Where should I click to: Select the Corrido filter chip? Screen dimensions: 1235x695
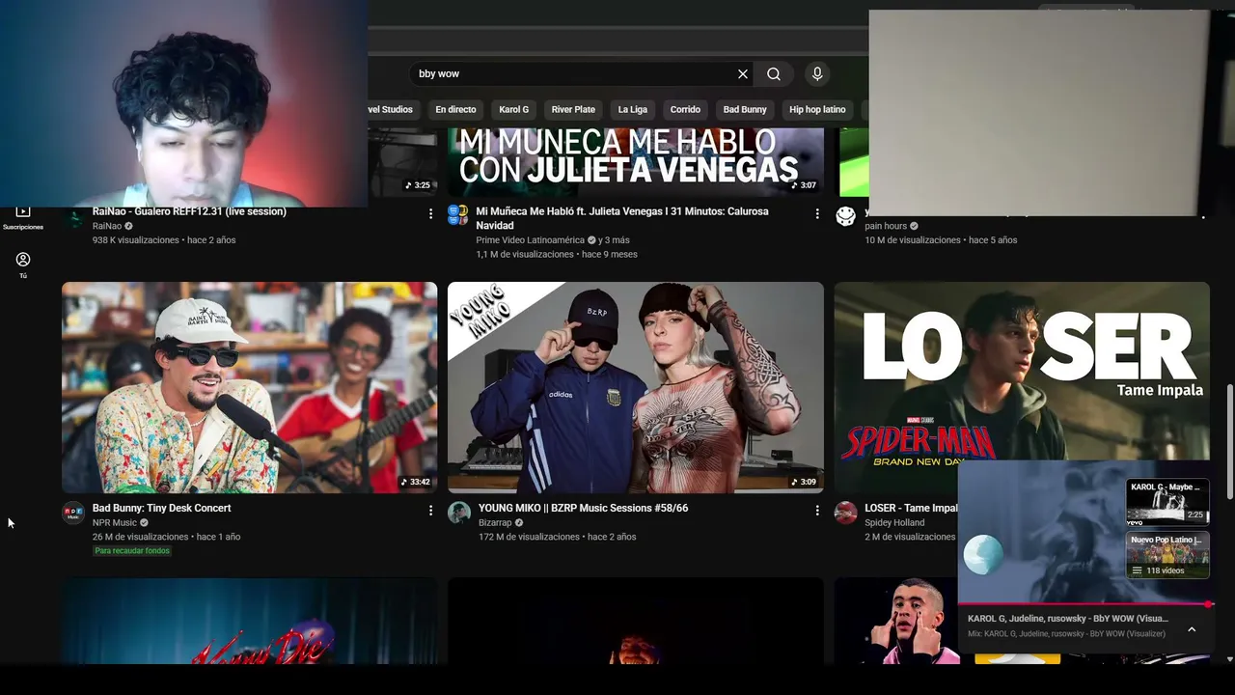pos(685,110)
